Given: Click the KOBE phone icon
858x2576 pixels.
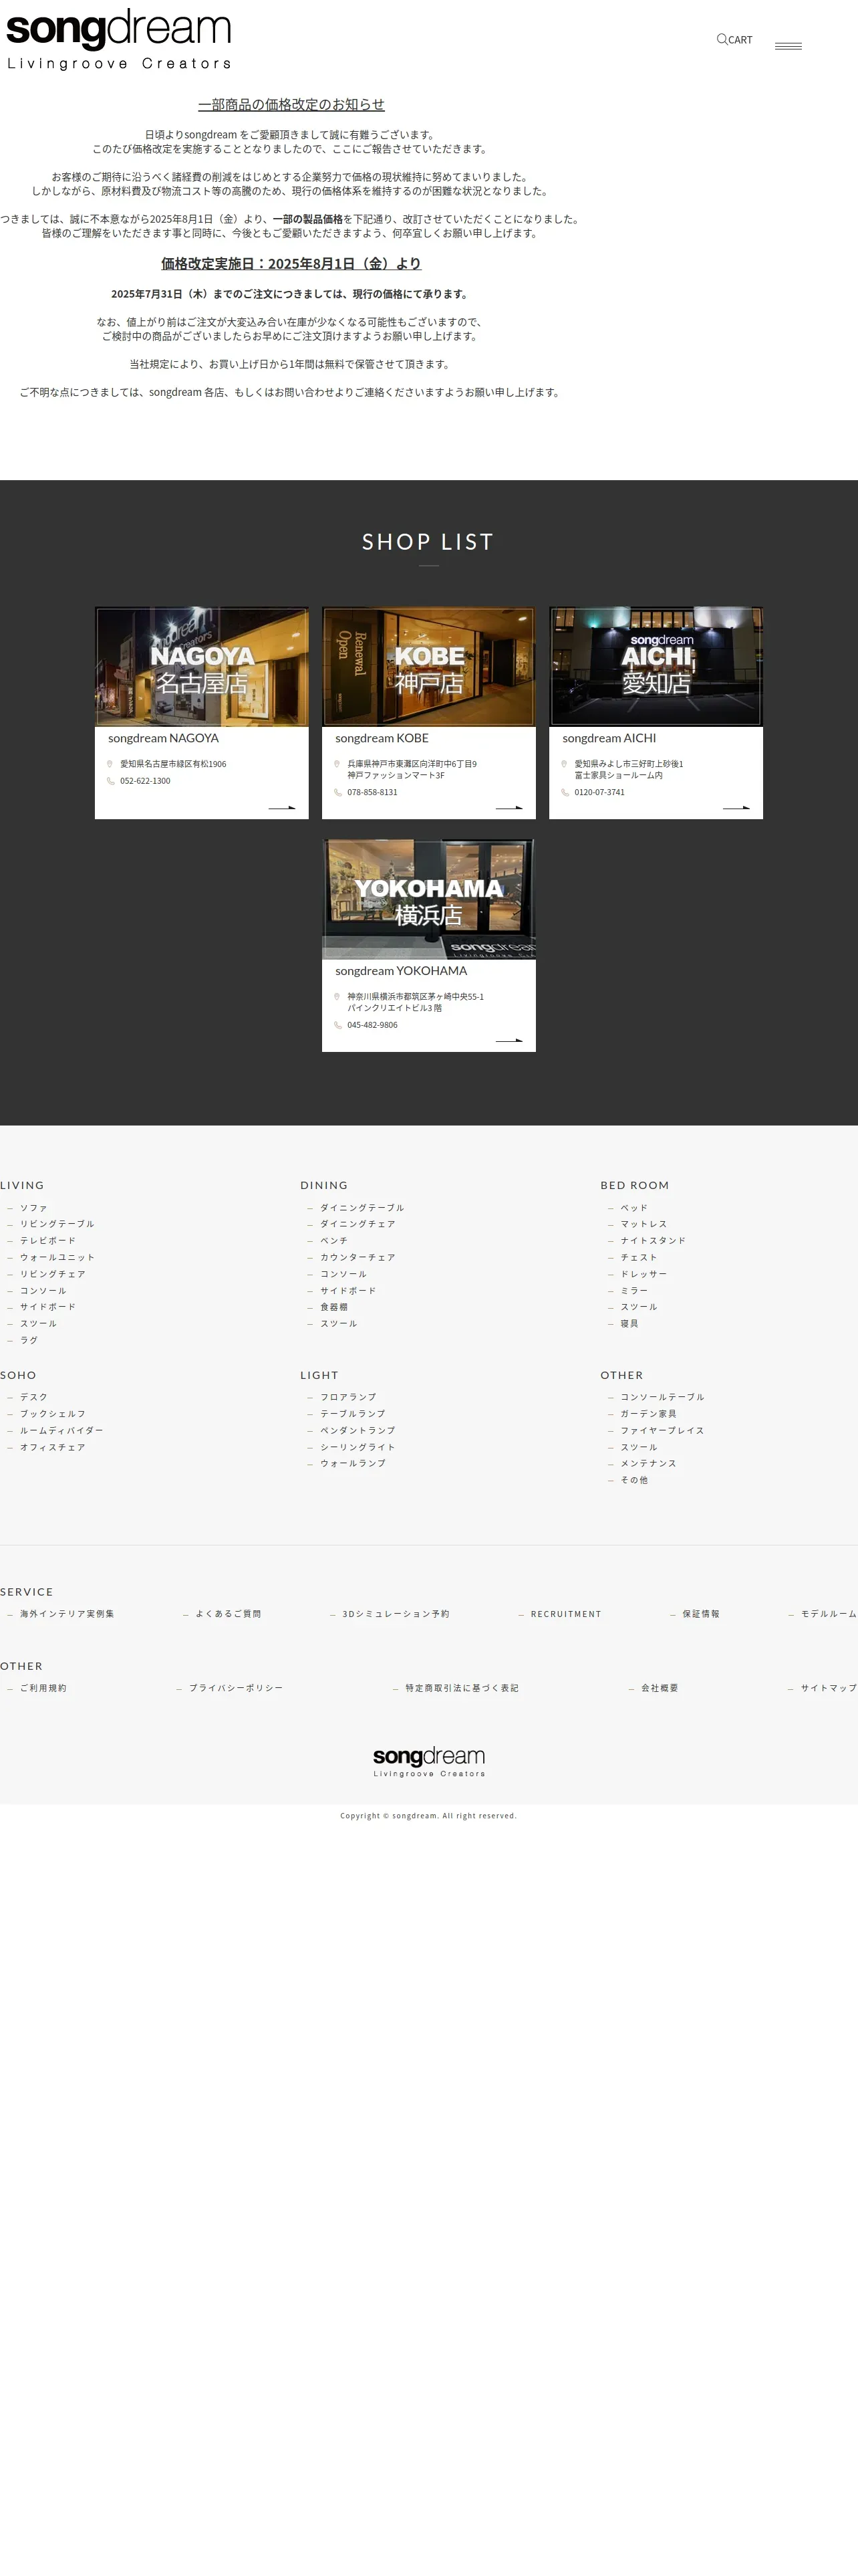Looking at the screenshot, I should click(x=337, y=792).
